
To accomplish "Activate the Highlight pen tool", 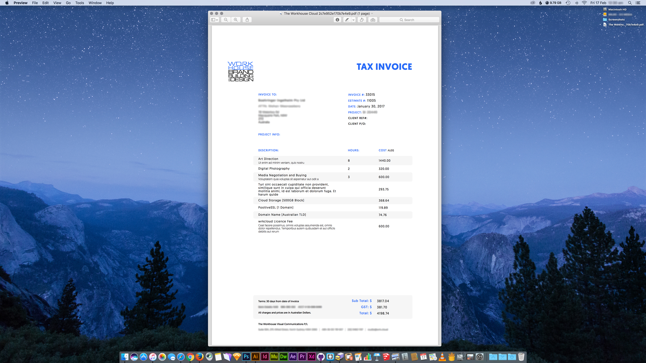I will [347, 20].
